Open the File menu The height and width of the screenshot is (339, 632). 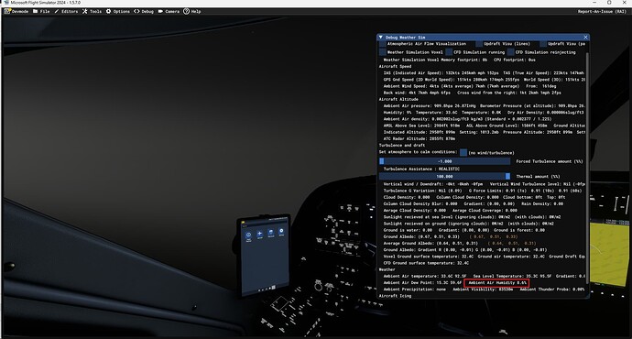pyautogui.click(x=41, y=11)
